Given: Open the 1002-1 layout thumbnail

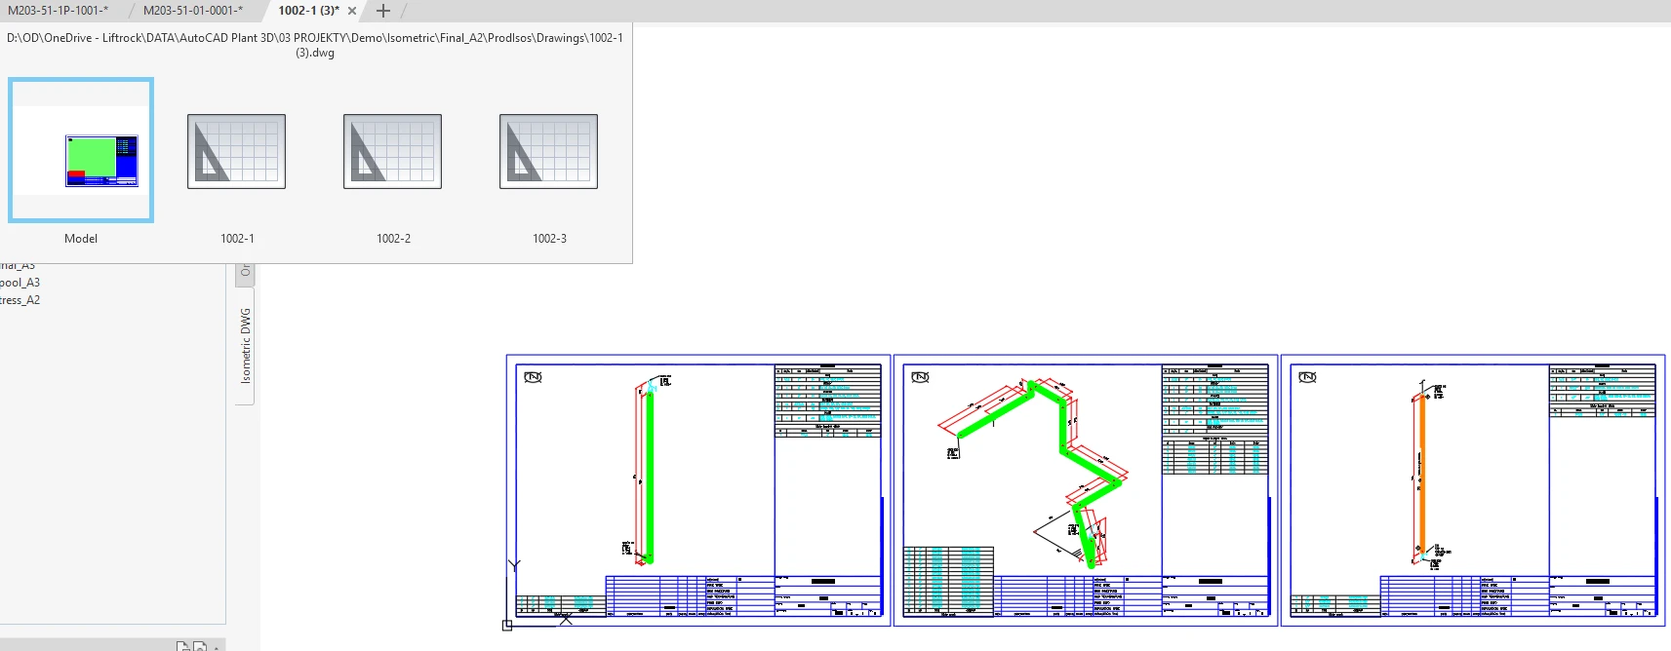Looking at the screenshot, I should [x=236, y=151].
